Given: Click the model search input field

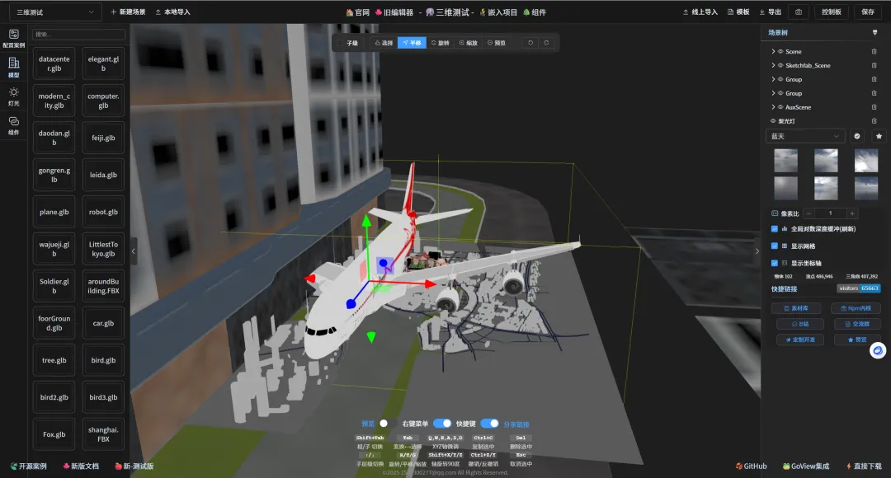Looking at the screenshot, I should pos(78,35).
